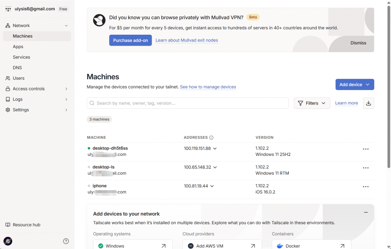Expand addresses for 100.65.148.32
The image size is (391, 249).
(x=215, y=167)
